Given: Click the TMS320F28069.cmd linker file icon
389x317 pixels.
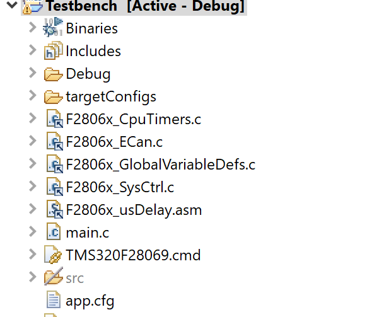Looking at the screenshot, I should click(53, 255).
